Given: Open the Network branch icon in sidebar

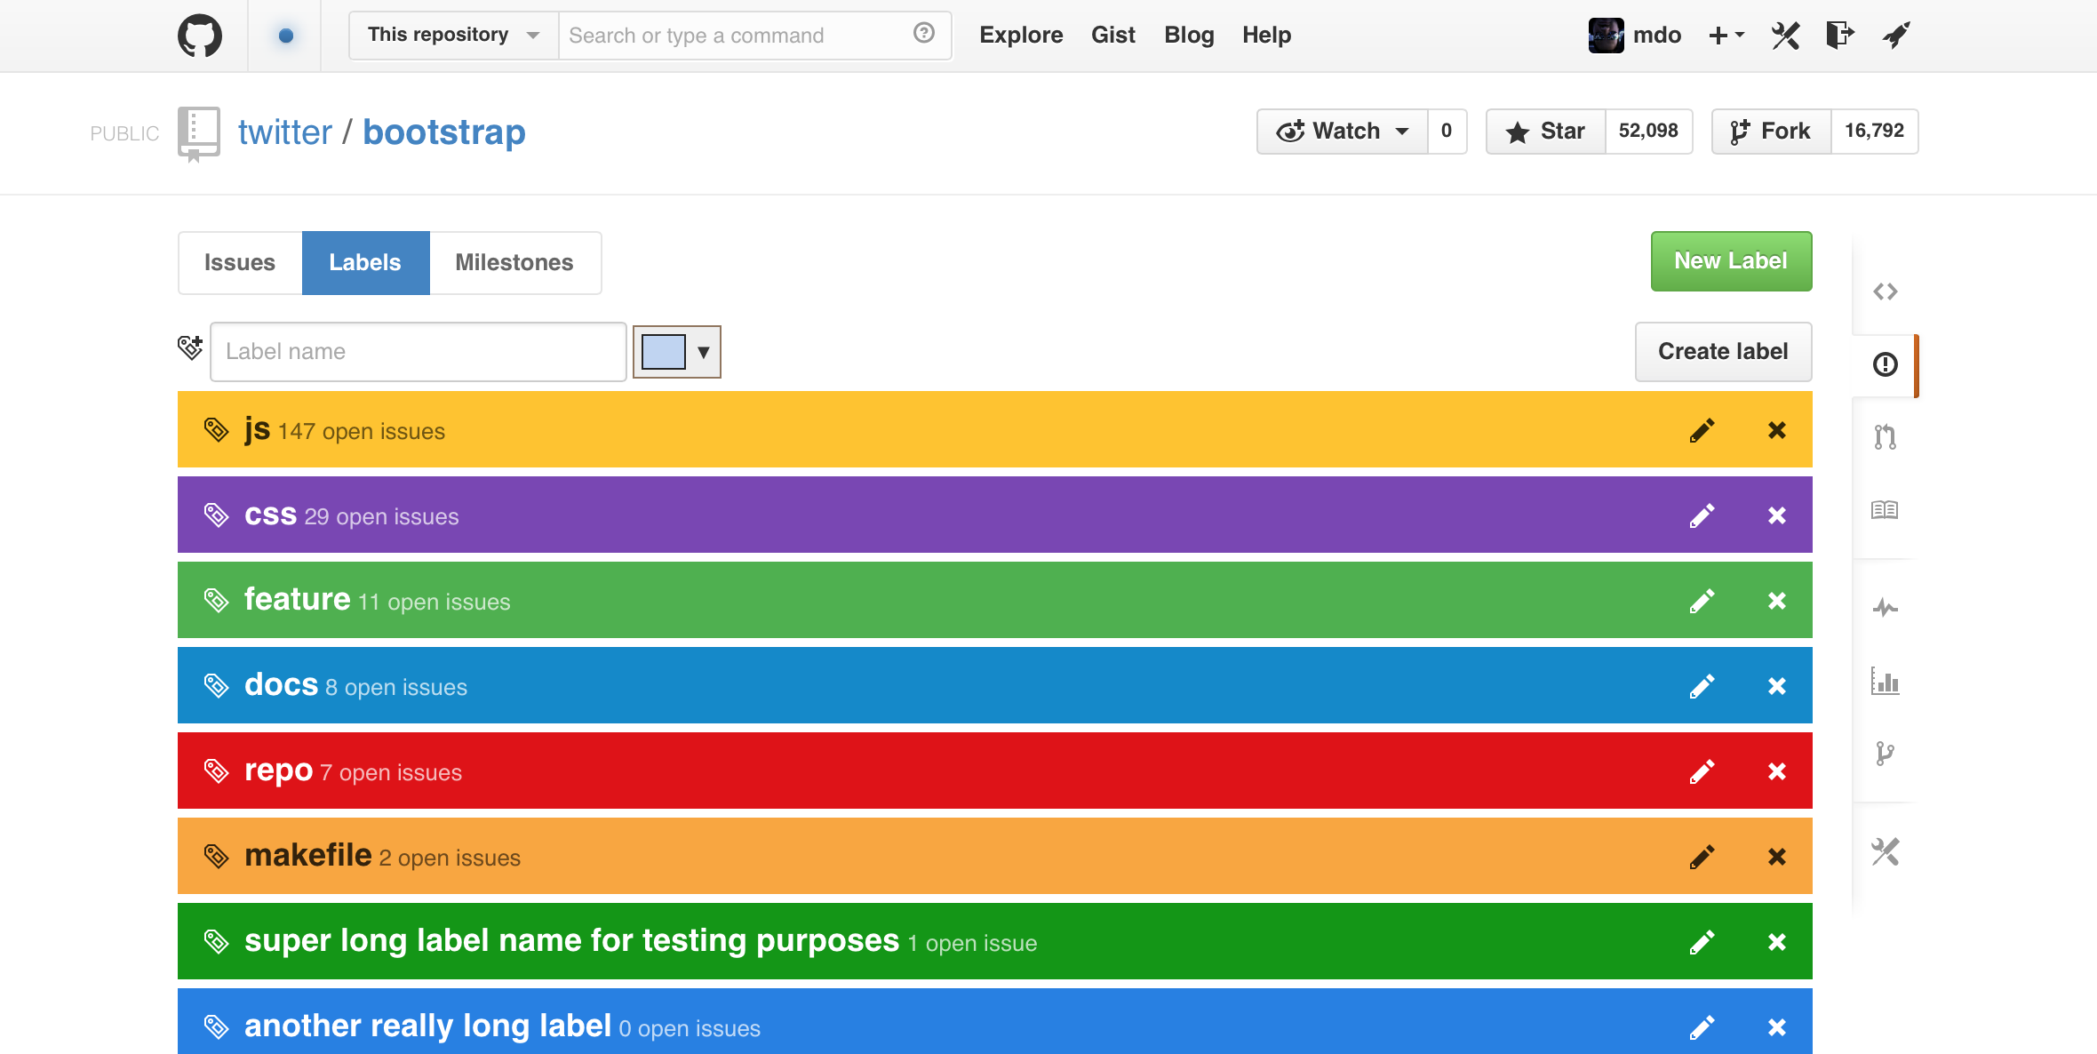Looking at the screenshot, I should 1885,754.
